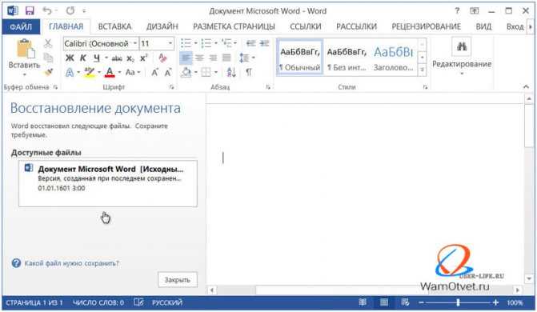This screenshot has width=537, height=312.
Task: Apply the Обычный style
Action: click(x=300, y=57)
